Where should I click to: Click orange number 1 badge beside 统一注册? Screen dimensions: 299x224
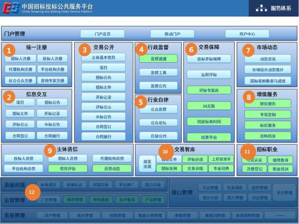tap(9, 50)
